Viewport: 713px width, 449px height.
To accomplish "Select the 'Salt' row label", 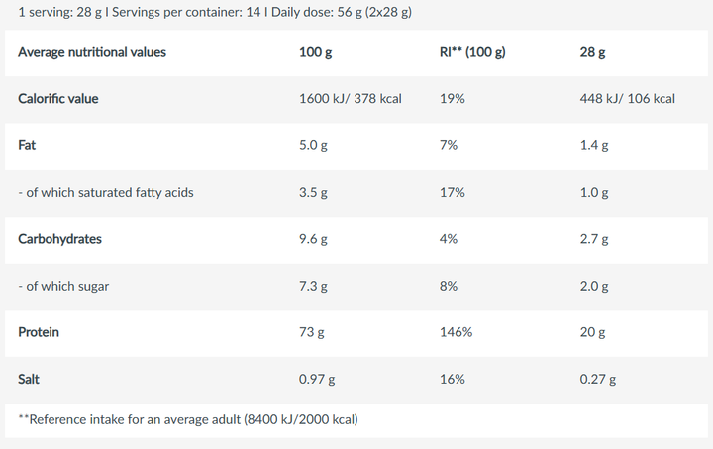I will (x=29, y=379).
